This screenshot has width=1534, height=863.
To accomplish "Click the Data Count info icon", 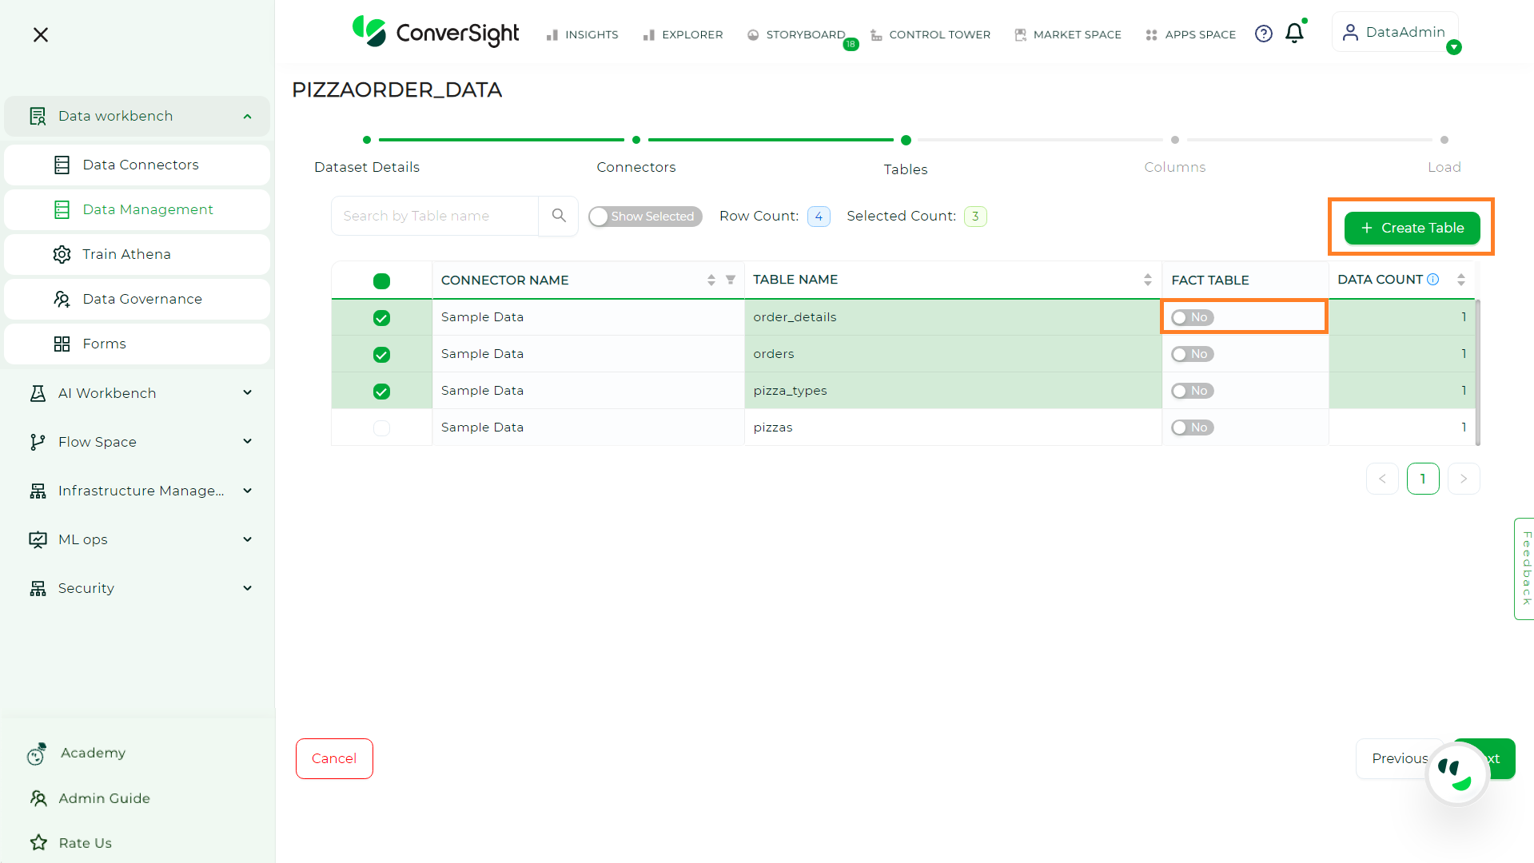I will click(1433, 280).
